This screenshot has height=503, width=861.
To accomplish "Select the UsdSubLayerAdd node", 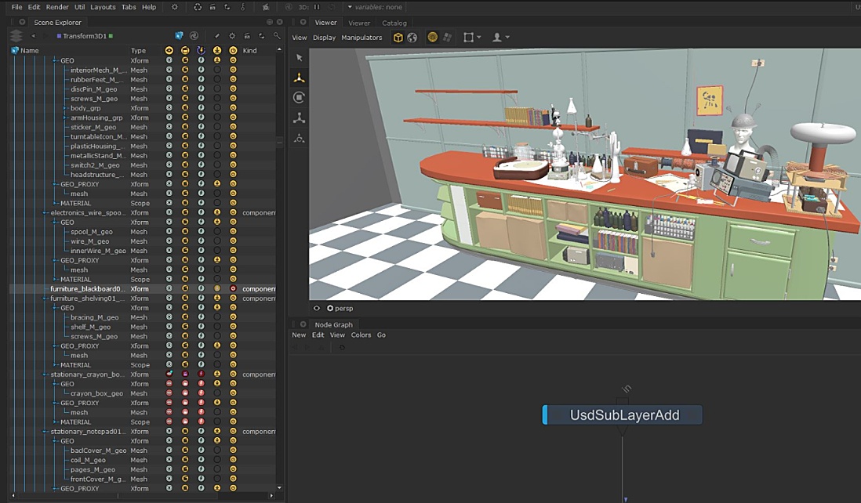I will pyautogui.click(x=622, y=414).
